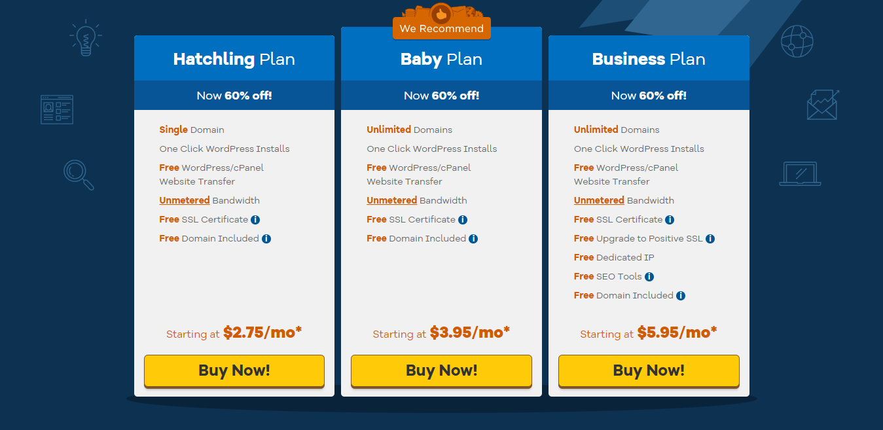Click info icon beside Hatchling Free SSL Certificate

255,220
